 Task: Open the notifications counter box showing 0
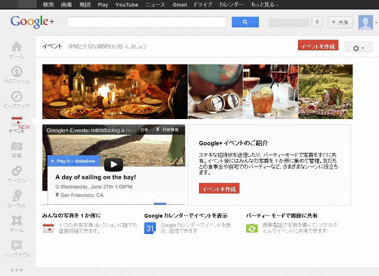coord(317,22)
